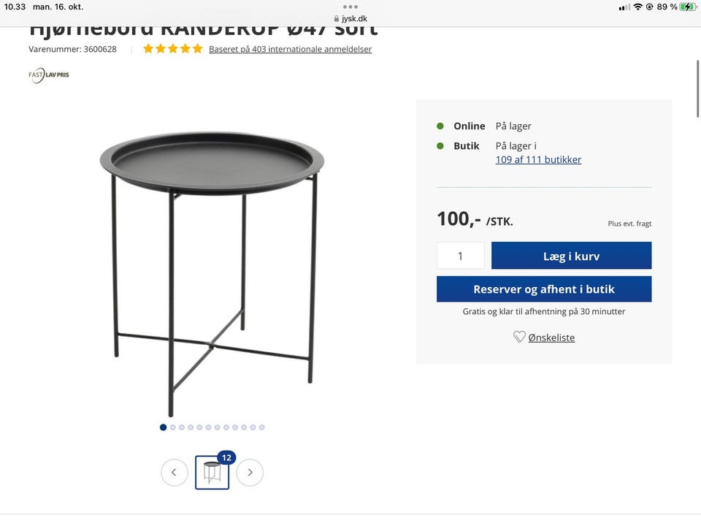Select the second carousel dot
Viewport: 701px width, 526px height.
tap(172, 427)
